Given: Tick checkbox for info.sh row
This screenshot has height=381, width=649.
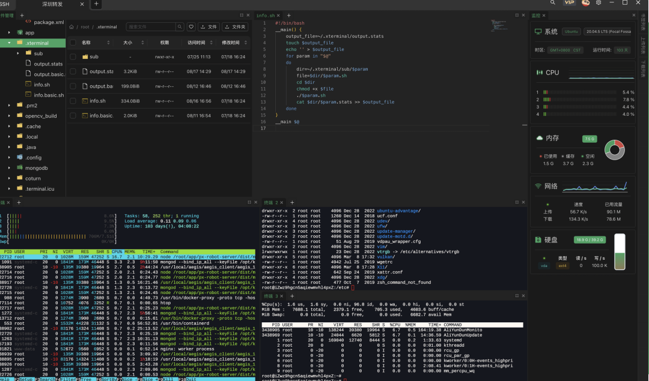Looking at the screenshot, I should tap(73, 101).
